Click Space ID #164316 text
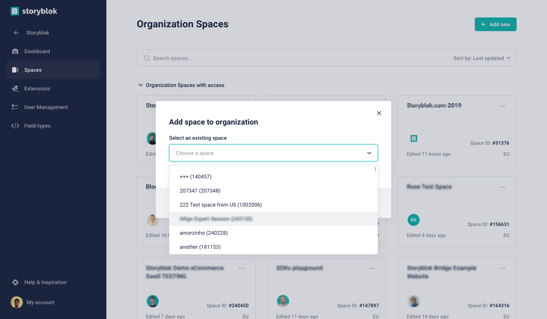 pos(489,306)
